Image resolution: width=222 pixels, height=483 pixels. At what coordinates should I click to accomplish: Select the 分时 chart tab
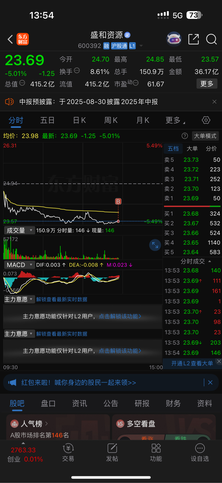click(x=16, y=120)
